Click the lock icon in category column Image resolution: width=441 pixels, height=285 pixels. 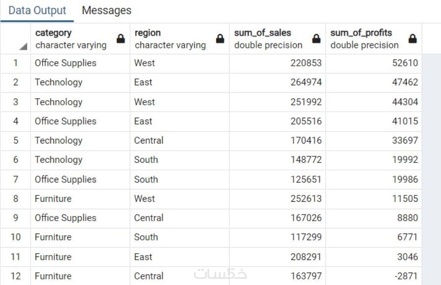121,39
